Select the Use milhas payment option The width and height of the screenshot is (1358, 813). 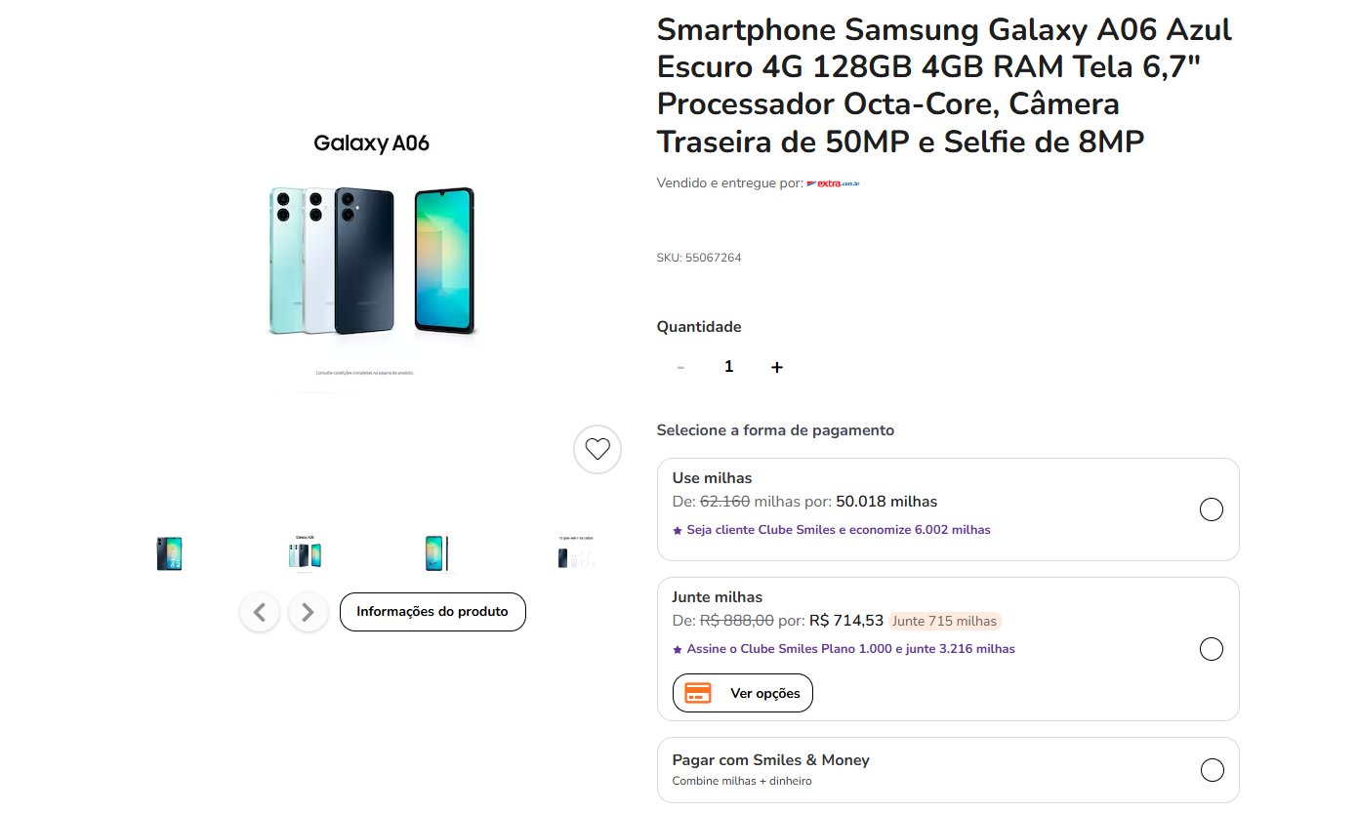point(1212,509)
